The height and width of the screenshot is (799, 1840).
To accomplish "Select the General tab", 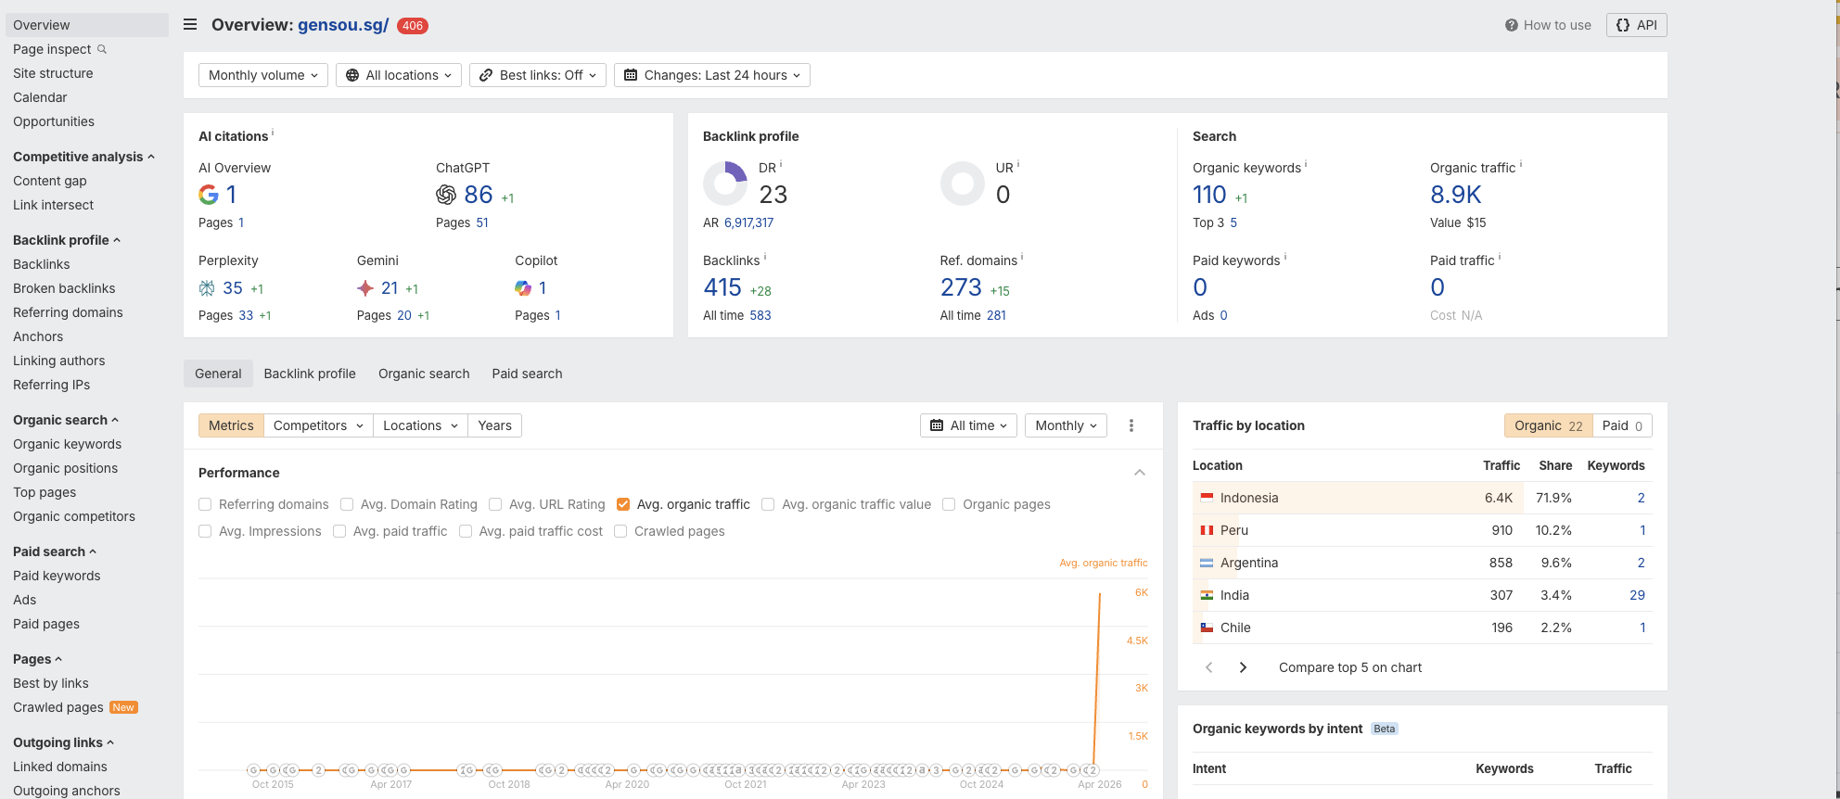I will (218, 374).
